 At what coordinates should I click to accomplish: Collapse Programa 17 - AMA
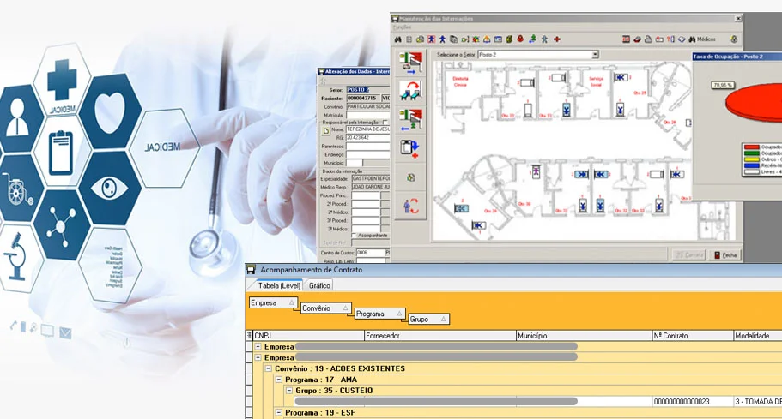coord(279,380)
